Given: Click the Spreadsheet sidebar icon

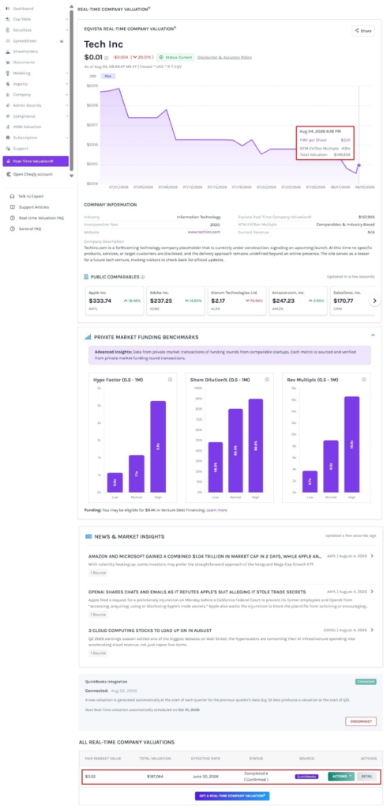Looking at the screenshot, I should pos(8,41).
